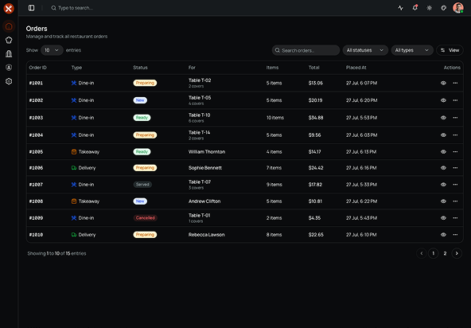The height and width of the screenshot is (328, 471).
Task: View order #1002 eye icon
Action: (x=443, y=100)
